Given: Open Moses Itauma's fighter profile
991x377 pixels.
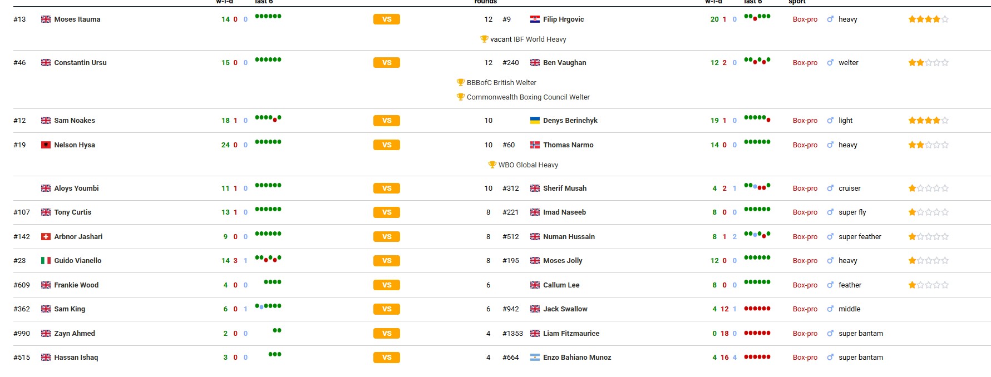Looking at the screenshot, I should coord(77,19).
